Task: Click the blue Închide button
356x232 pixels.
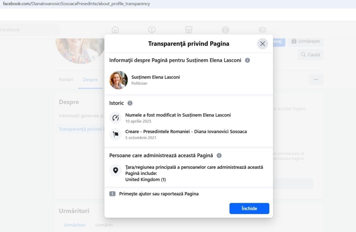Action: click(x=249, y=208)
